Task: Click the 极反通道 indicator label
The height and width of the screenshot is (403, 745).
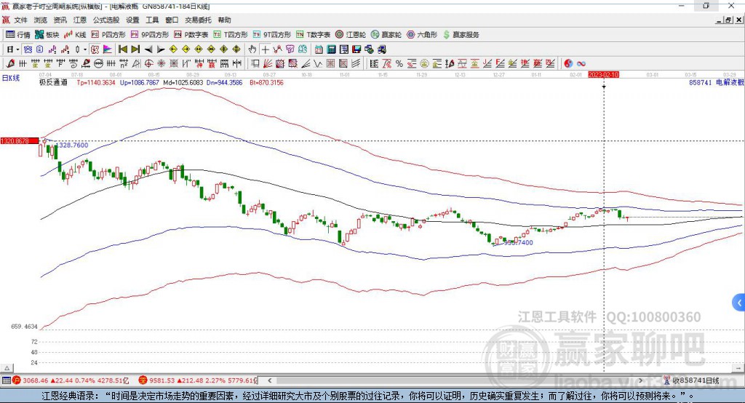Action: 54,83
